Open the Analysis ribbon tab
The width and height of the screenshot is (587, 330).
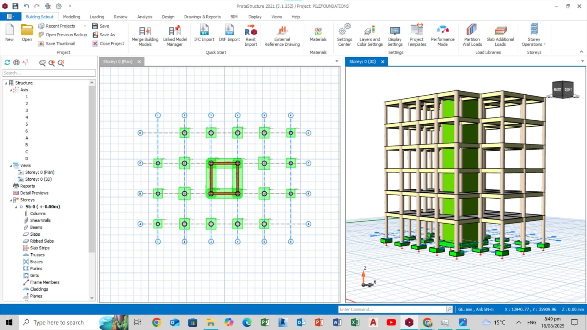point(145,17)
